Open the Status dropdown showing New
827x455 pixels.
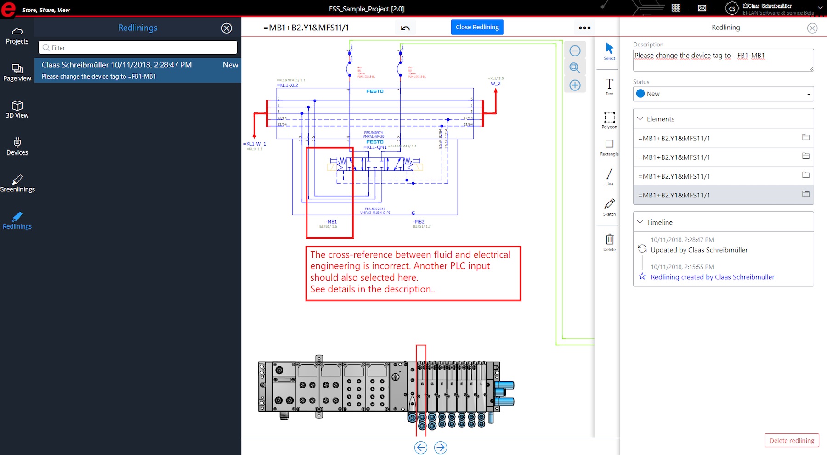point(723,94)
